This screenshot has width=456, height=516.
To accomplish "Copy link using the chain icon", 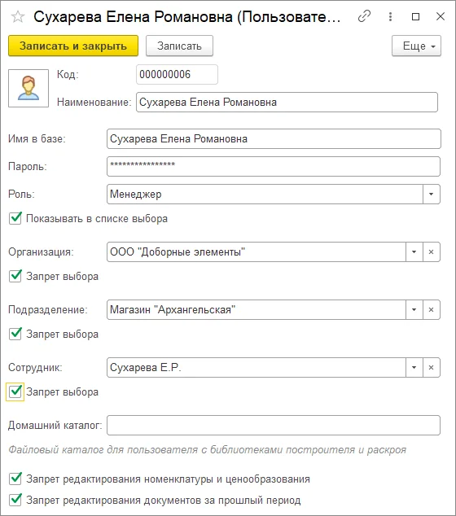I will coord(365,16).
